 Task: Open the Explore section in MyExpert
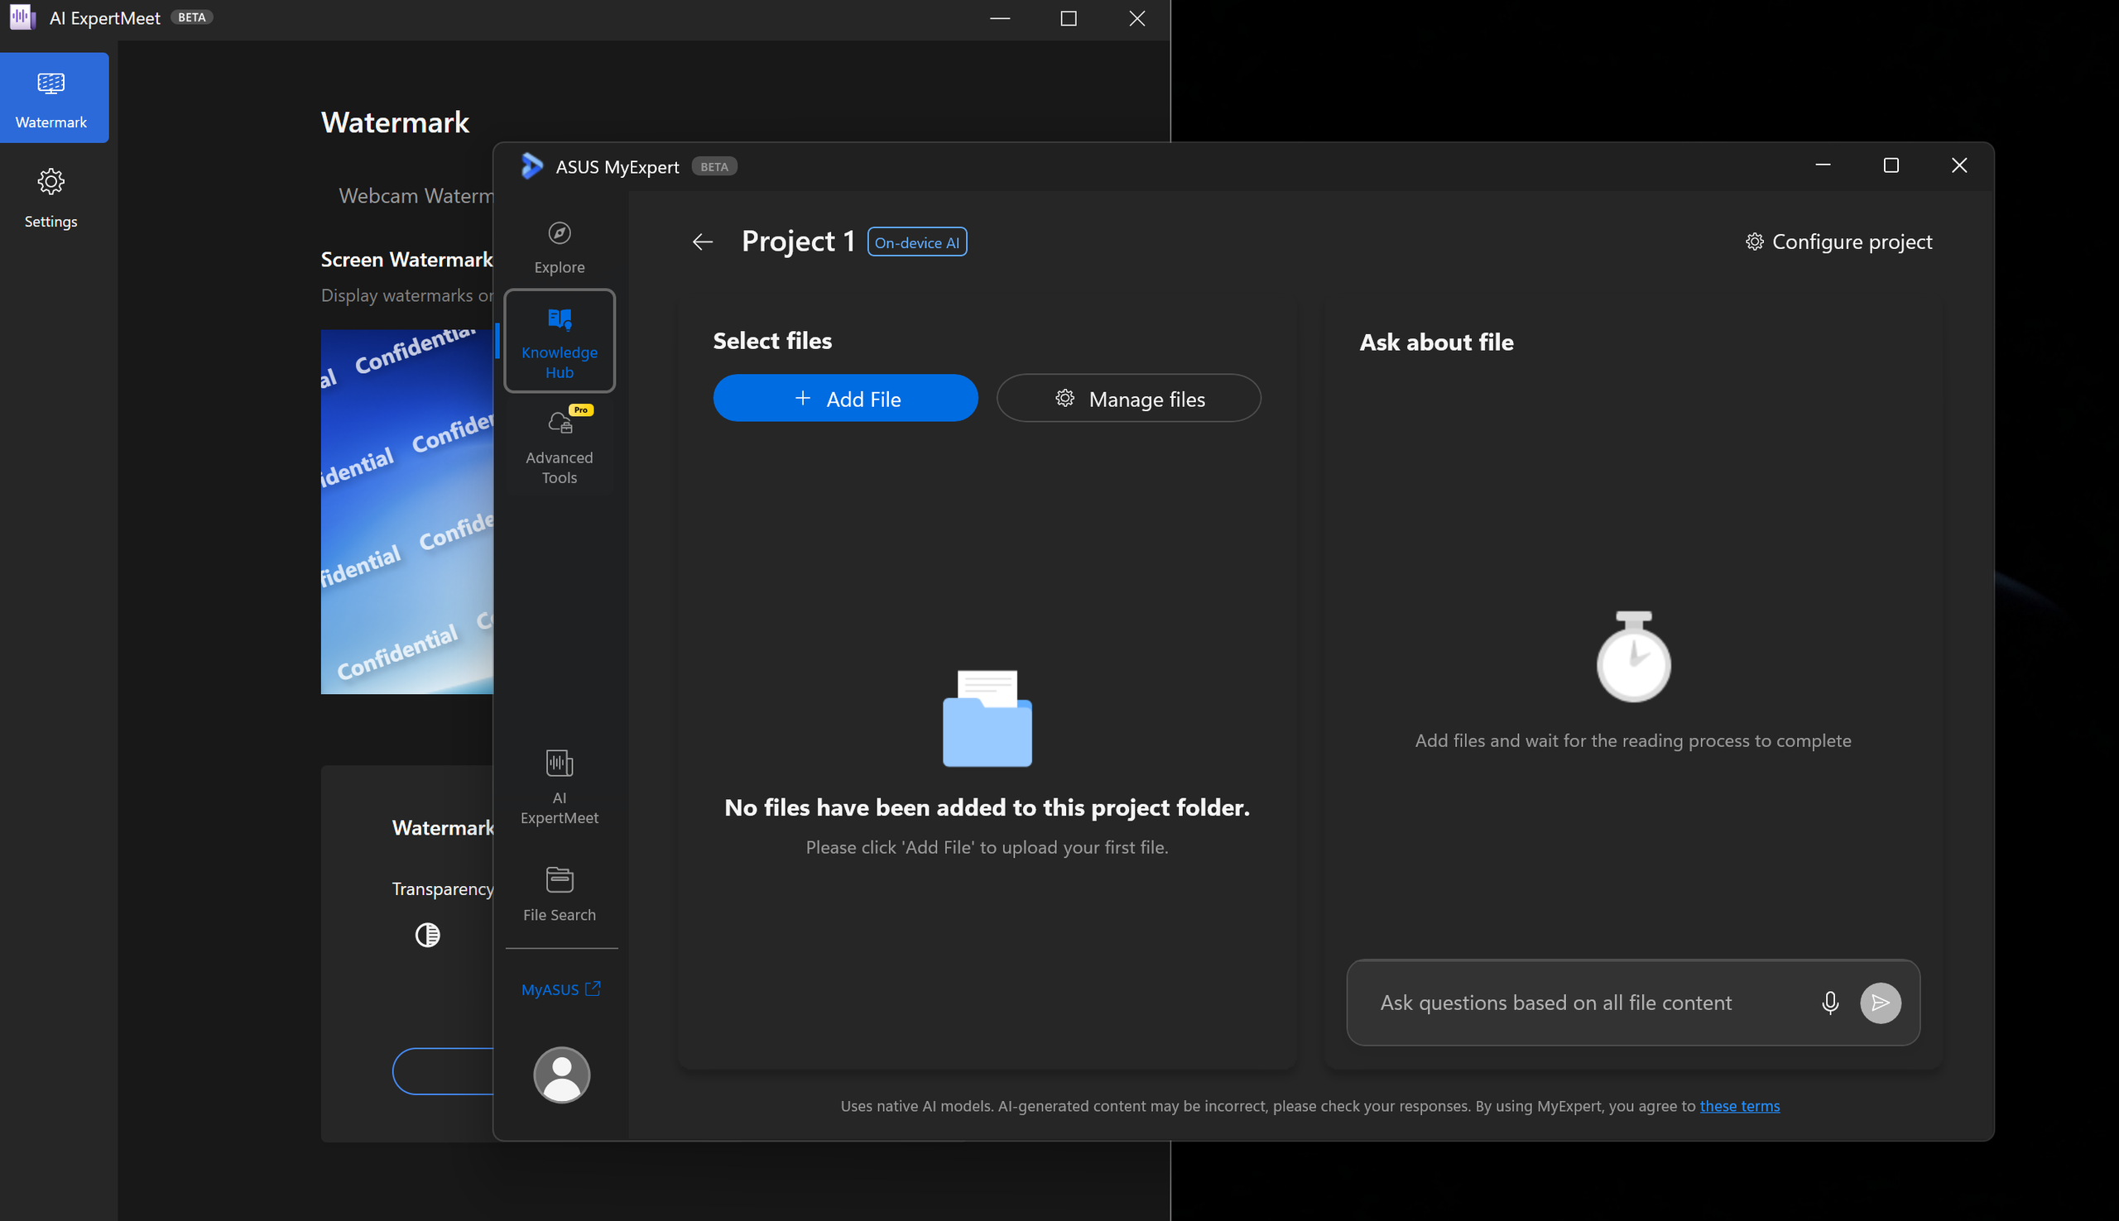(x=560, y=247)
